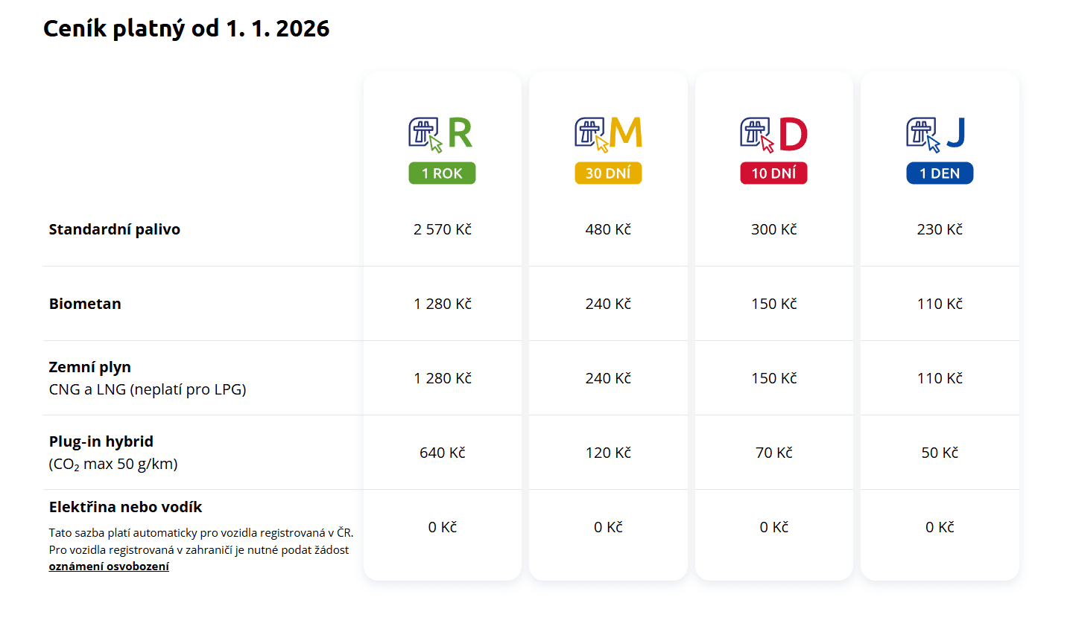Image resolution: width=1073 pixels, height=635 pixels.
Task: Open the oznámení osvobození link
Action: (x=109, y=567)
